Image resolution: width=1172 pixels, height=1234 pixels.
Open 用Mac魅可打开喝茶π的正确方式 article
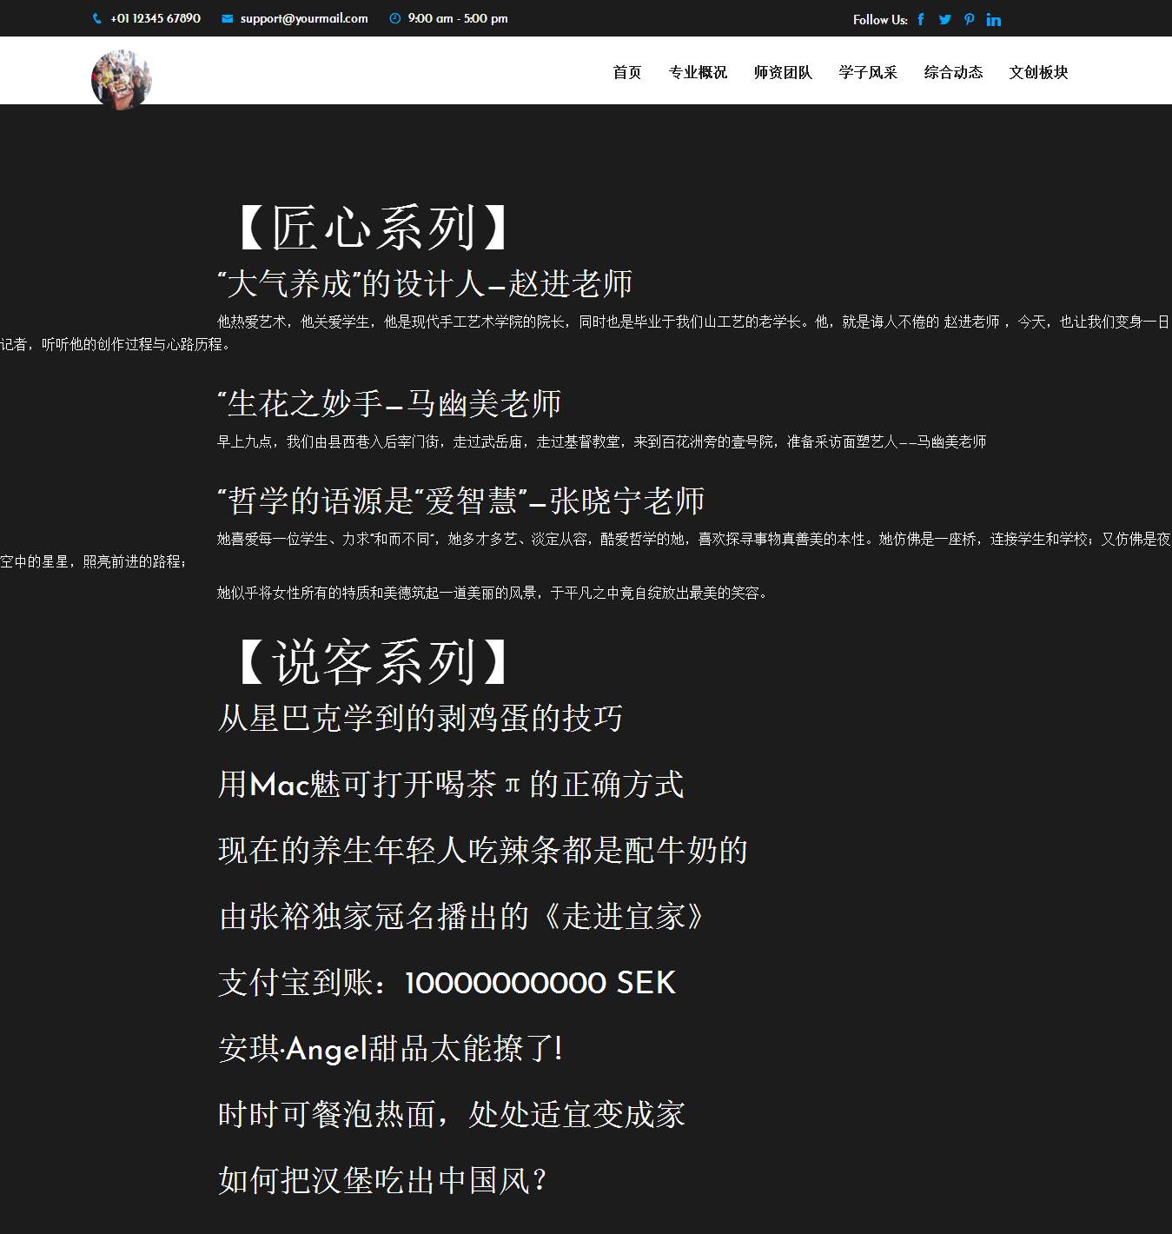[x=451, y=784]
